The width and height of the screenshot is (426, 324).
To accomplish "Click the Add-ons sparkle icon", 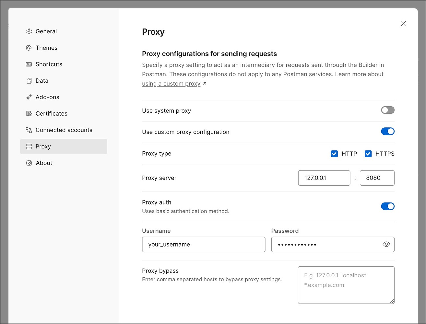I will click(x=29, y=97).
